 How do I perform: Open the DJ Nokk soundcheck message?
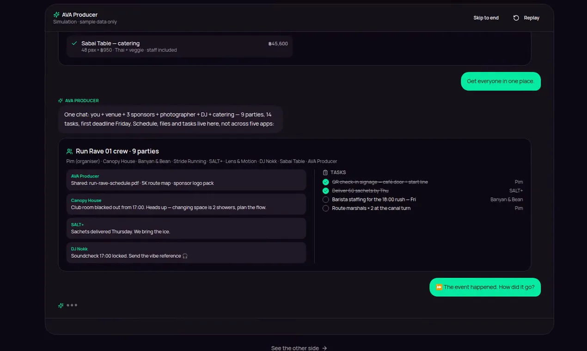(x=186, y=253)
